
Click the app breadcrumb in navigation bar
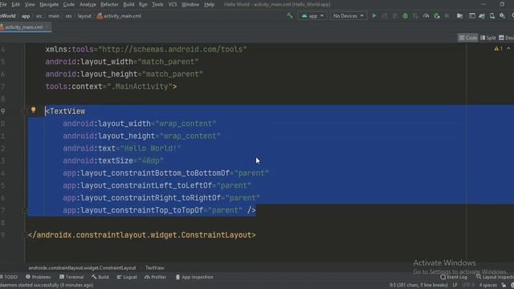pos(26,16)
